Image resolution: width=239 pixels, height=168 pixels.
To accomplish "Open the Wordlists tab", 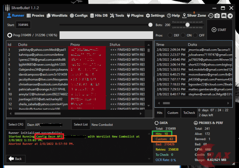I will point(57,15).
